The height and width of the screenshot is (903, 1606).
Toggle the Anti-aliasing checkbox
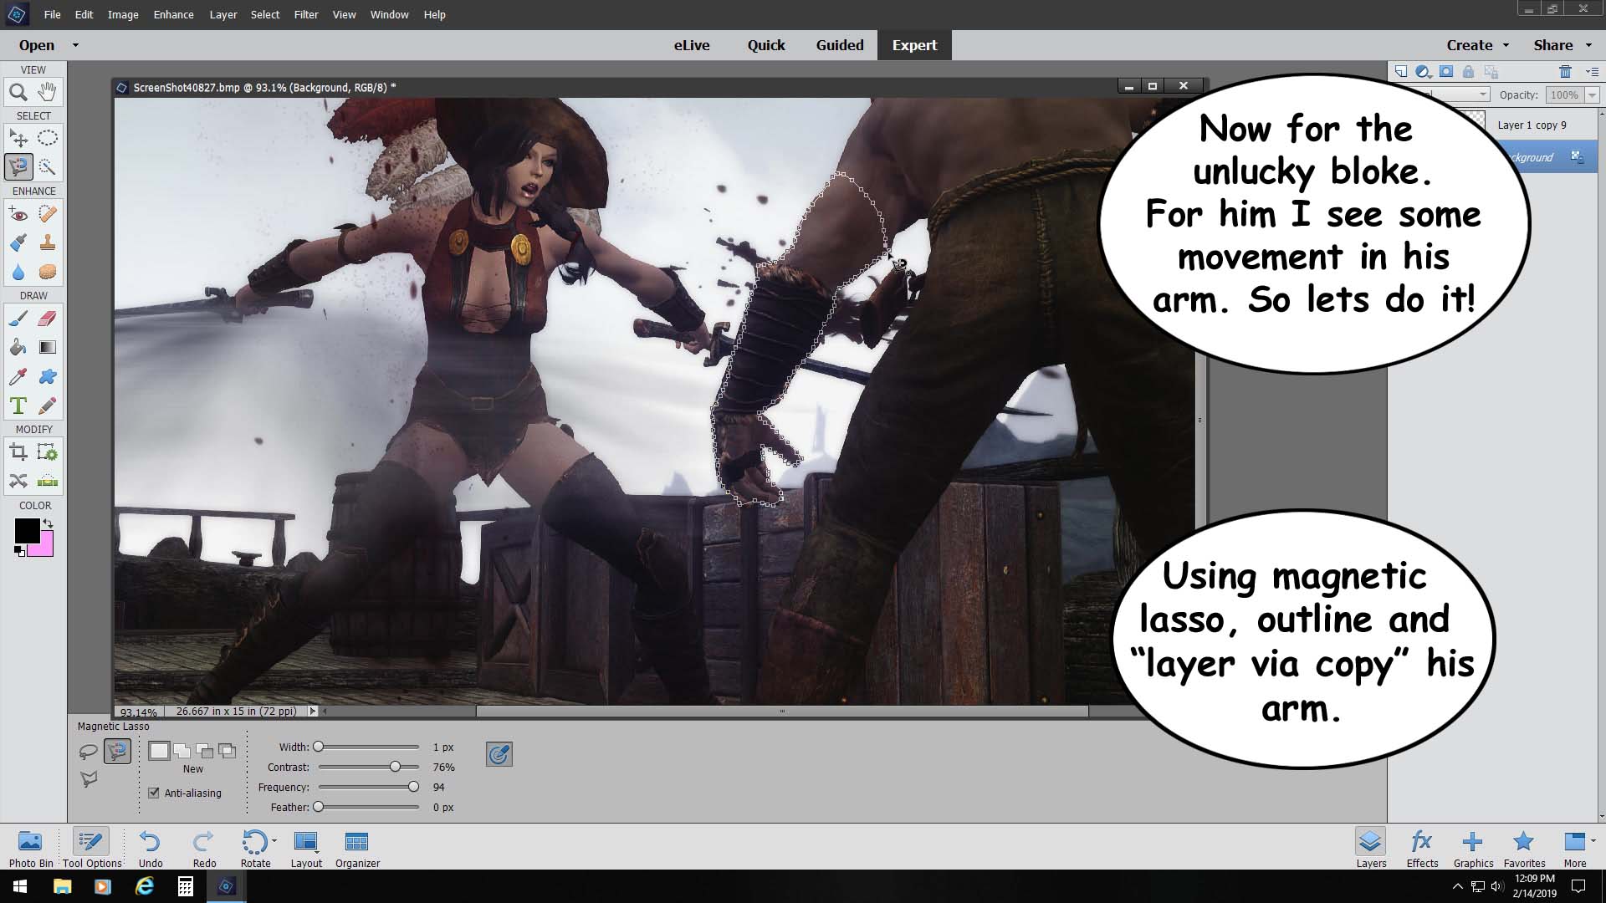pos(154,793)
